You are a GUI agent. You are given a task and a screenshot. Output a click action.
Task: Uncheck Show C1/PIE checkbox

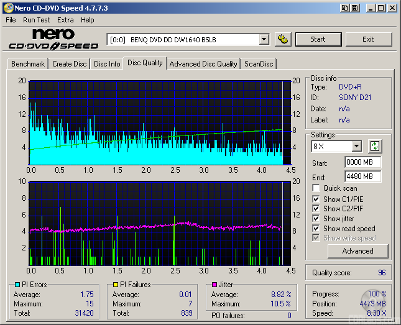point(316,199)
